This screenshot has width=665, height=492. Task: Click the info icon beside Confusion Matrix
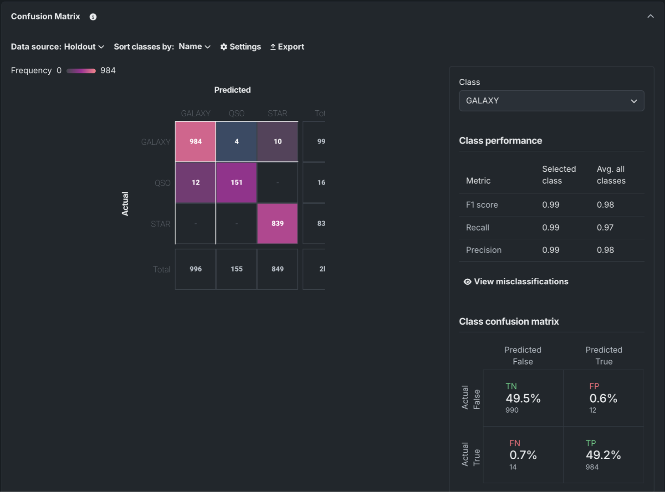(93, 17)
